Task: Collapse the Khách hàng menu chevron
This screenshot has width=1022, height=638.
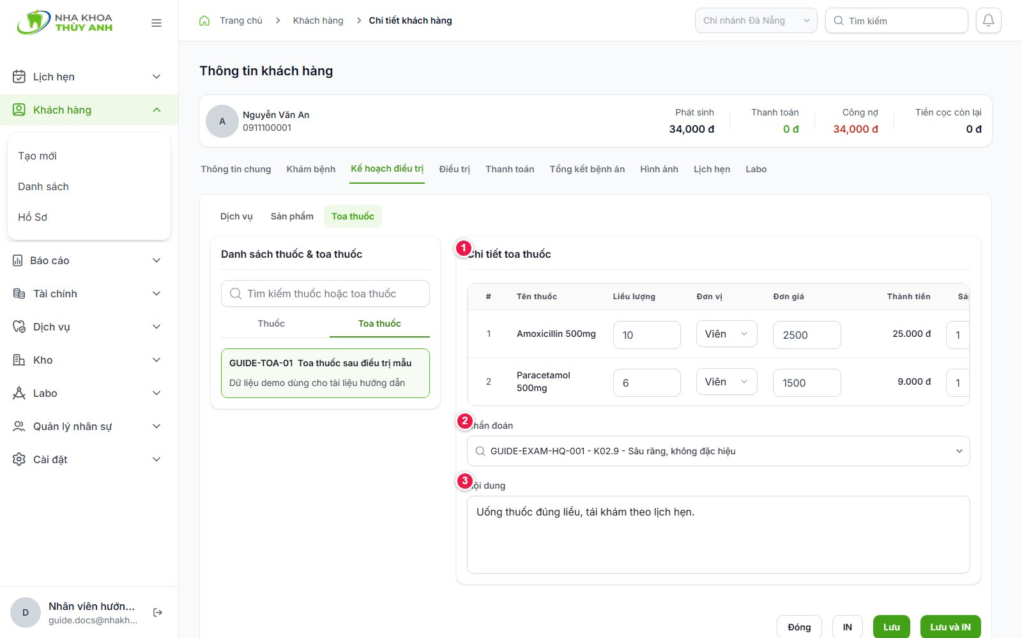Action: point(156,110)
